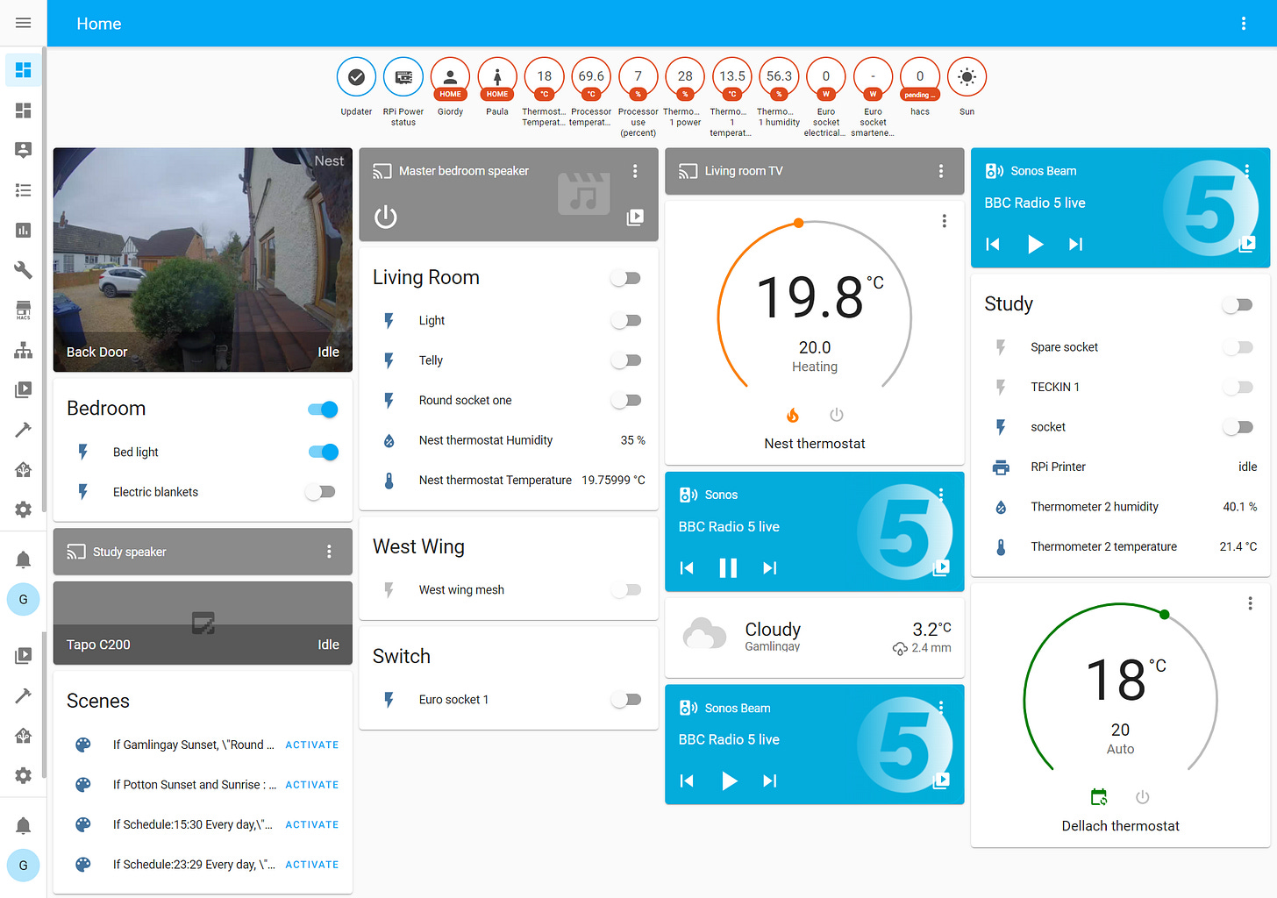1277x898 pixels.
Task: Activate the Schedule:15:30 Every day scene
Action: pyautogui.click(x=311, y=824)
